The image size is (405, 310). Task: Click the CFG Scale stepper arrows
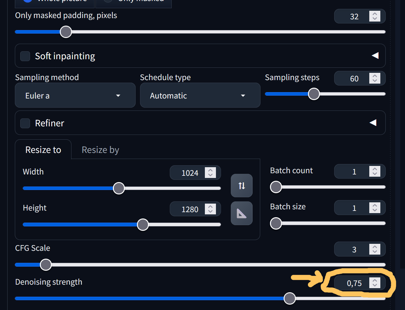pyautogui.click(x=375, y=250)
